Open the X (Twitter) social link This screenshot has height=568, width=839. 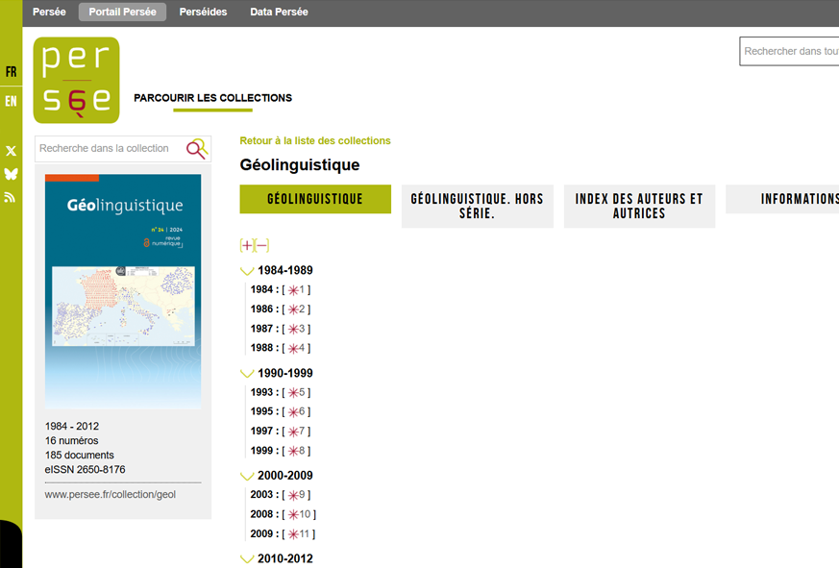point(12,151)
